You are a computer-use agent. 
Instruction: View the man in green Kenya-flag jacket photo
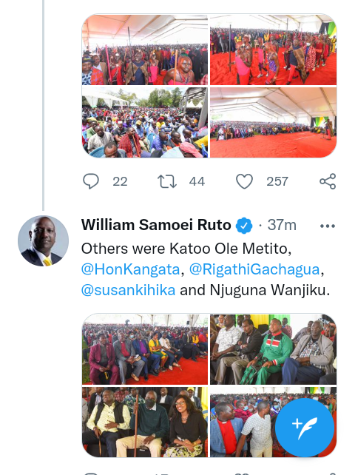[273, 349]
